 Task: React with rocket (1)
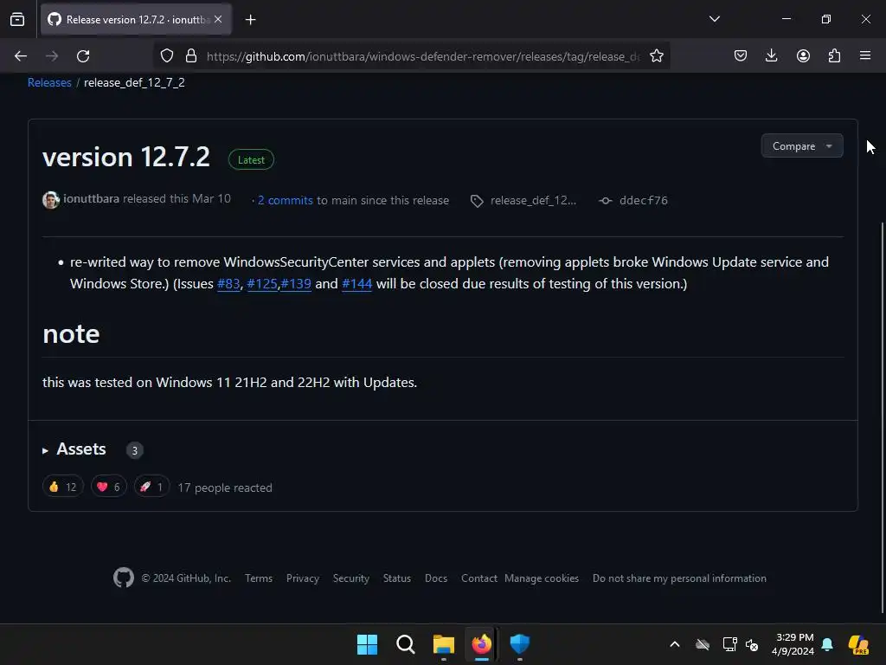click(x=151, y=487)
